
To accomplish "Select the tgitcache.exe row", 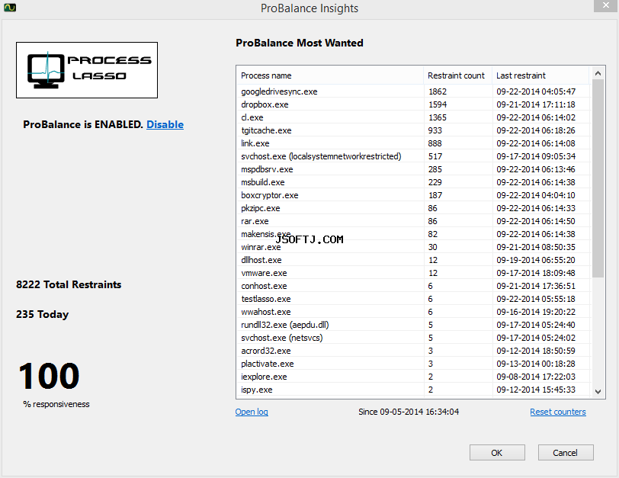I will 413,130.
